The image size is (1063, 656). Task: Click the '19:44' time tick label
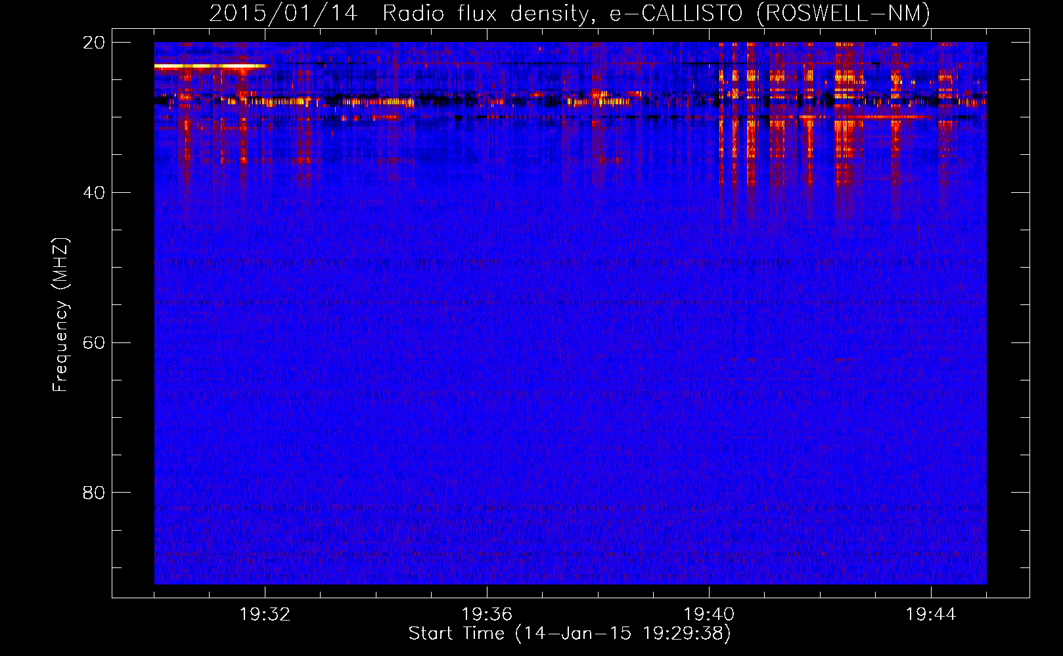point(931,615)
